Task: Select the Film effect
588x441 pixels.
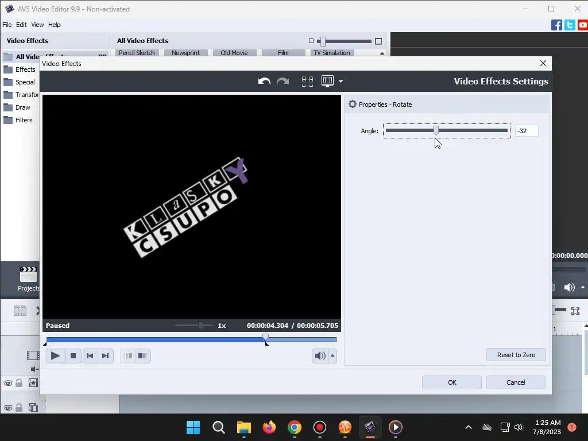Action: 283,53
